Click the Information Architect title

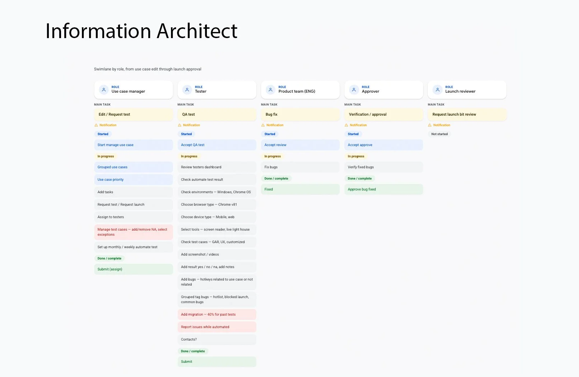coord(142,31)
